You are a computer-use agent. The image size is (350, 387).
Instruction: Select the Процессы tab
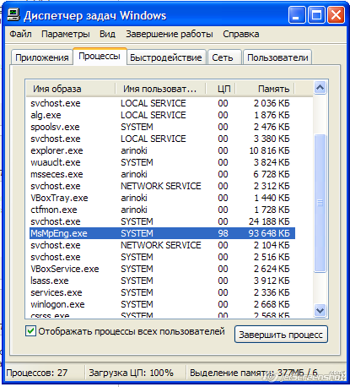[x=100, y=56]
